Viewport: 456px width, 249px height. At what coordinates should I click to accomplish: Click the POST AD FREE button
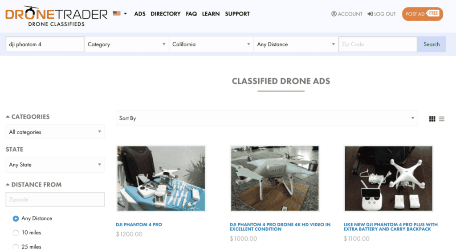click(x=423, y=14)
